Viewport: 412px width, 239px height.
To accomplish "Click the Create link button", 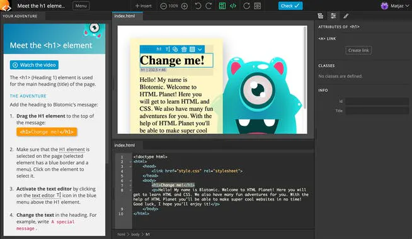I will pos(358,50).
